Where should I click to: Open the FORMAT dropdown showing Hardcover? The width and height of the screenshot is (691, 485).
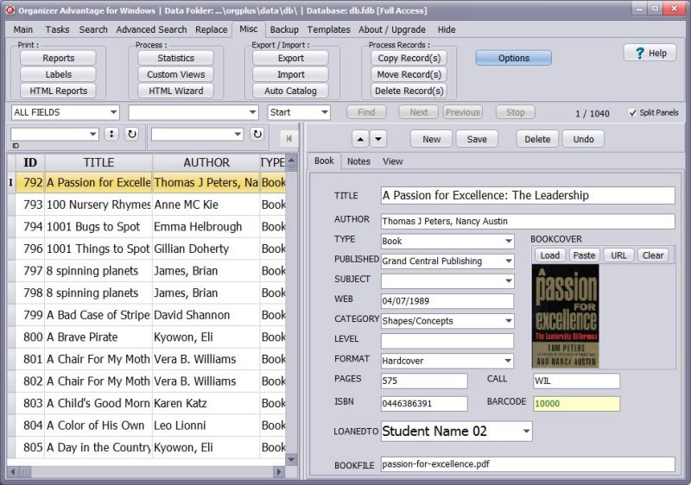coord(509,361)
